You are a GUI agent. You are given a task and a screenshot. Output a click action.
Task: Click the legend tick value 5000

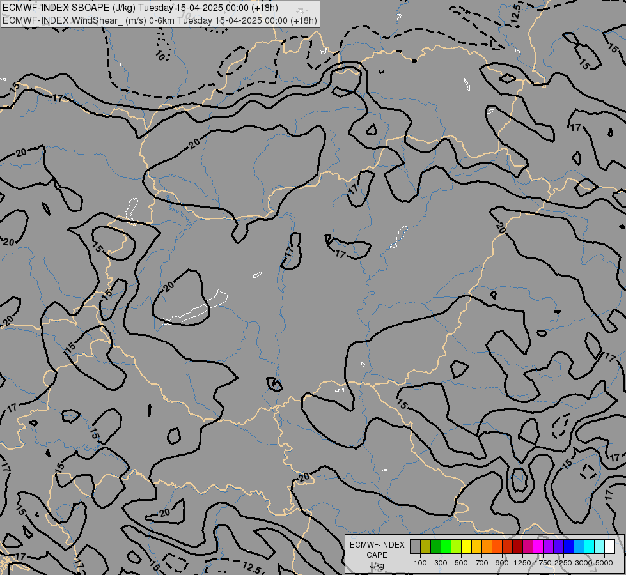point(604,563)
